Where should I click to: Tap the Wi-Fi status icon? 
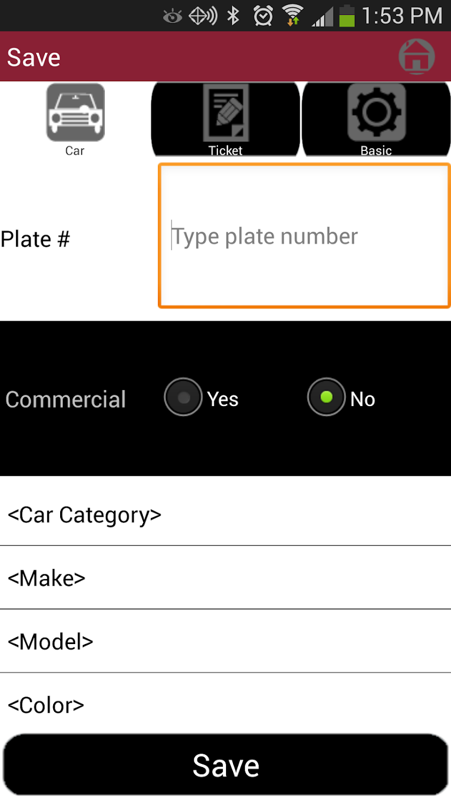coord(293,16)
